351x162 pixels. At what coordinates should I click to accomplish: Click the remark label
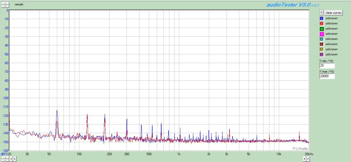coord(19,4)
